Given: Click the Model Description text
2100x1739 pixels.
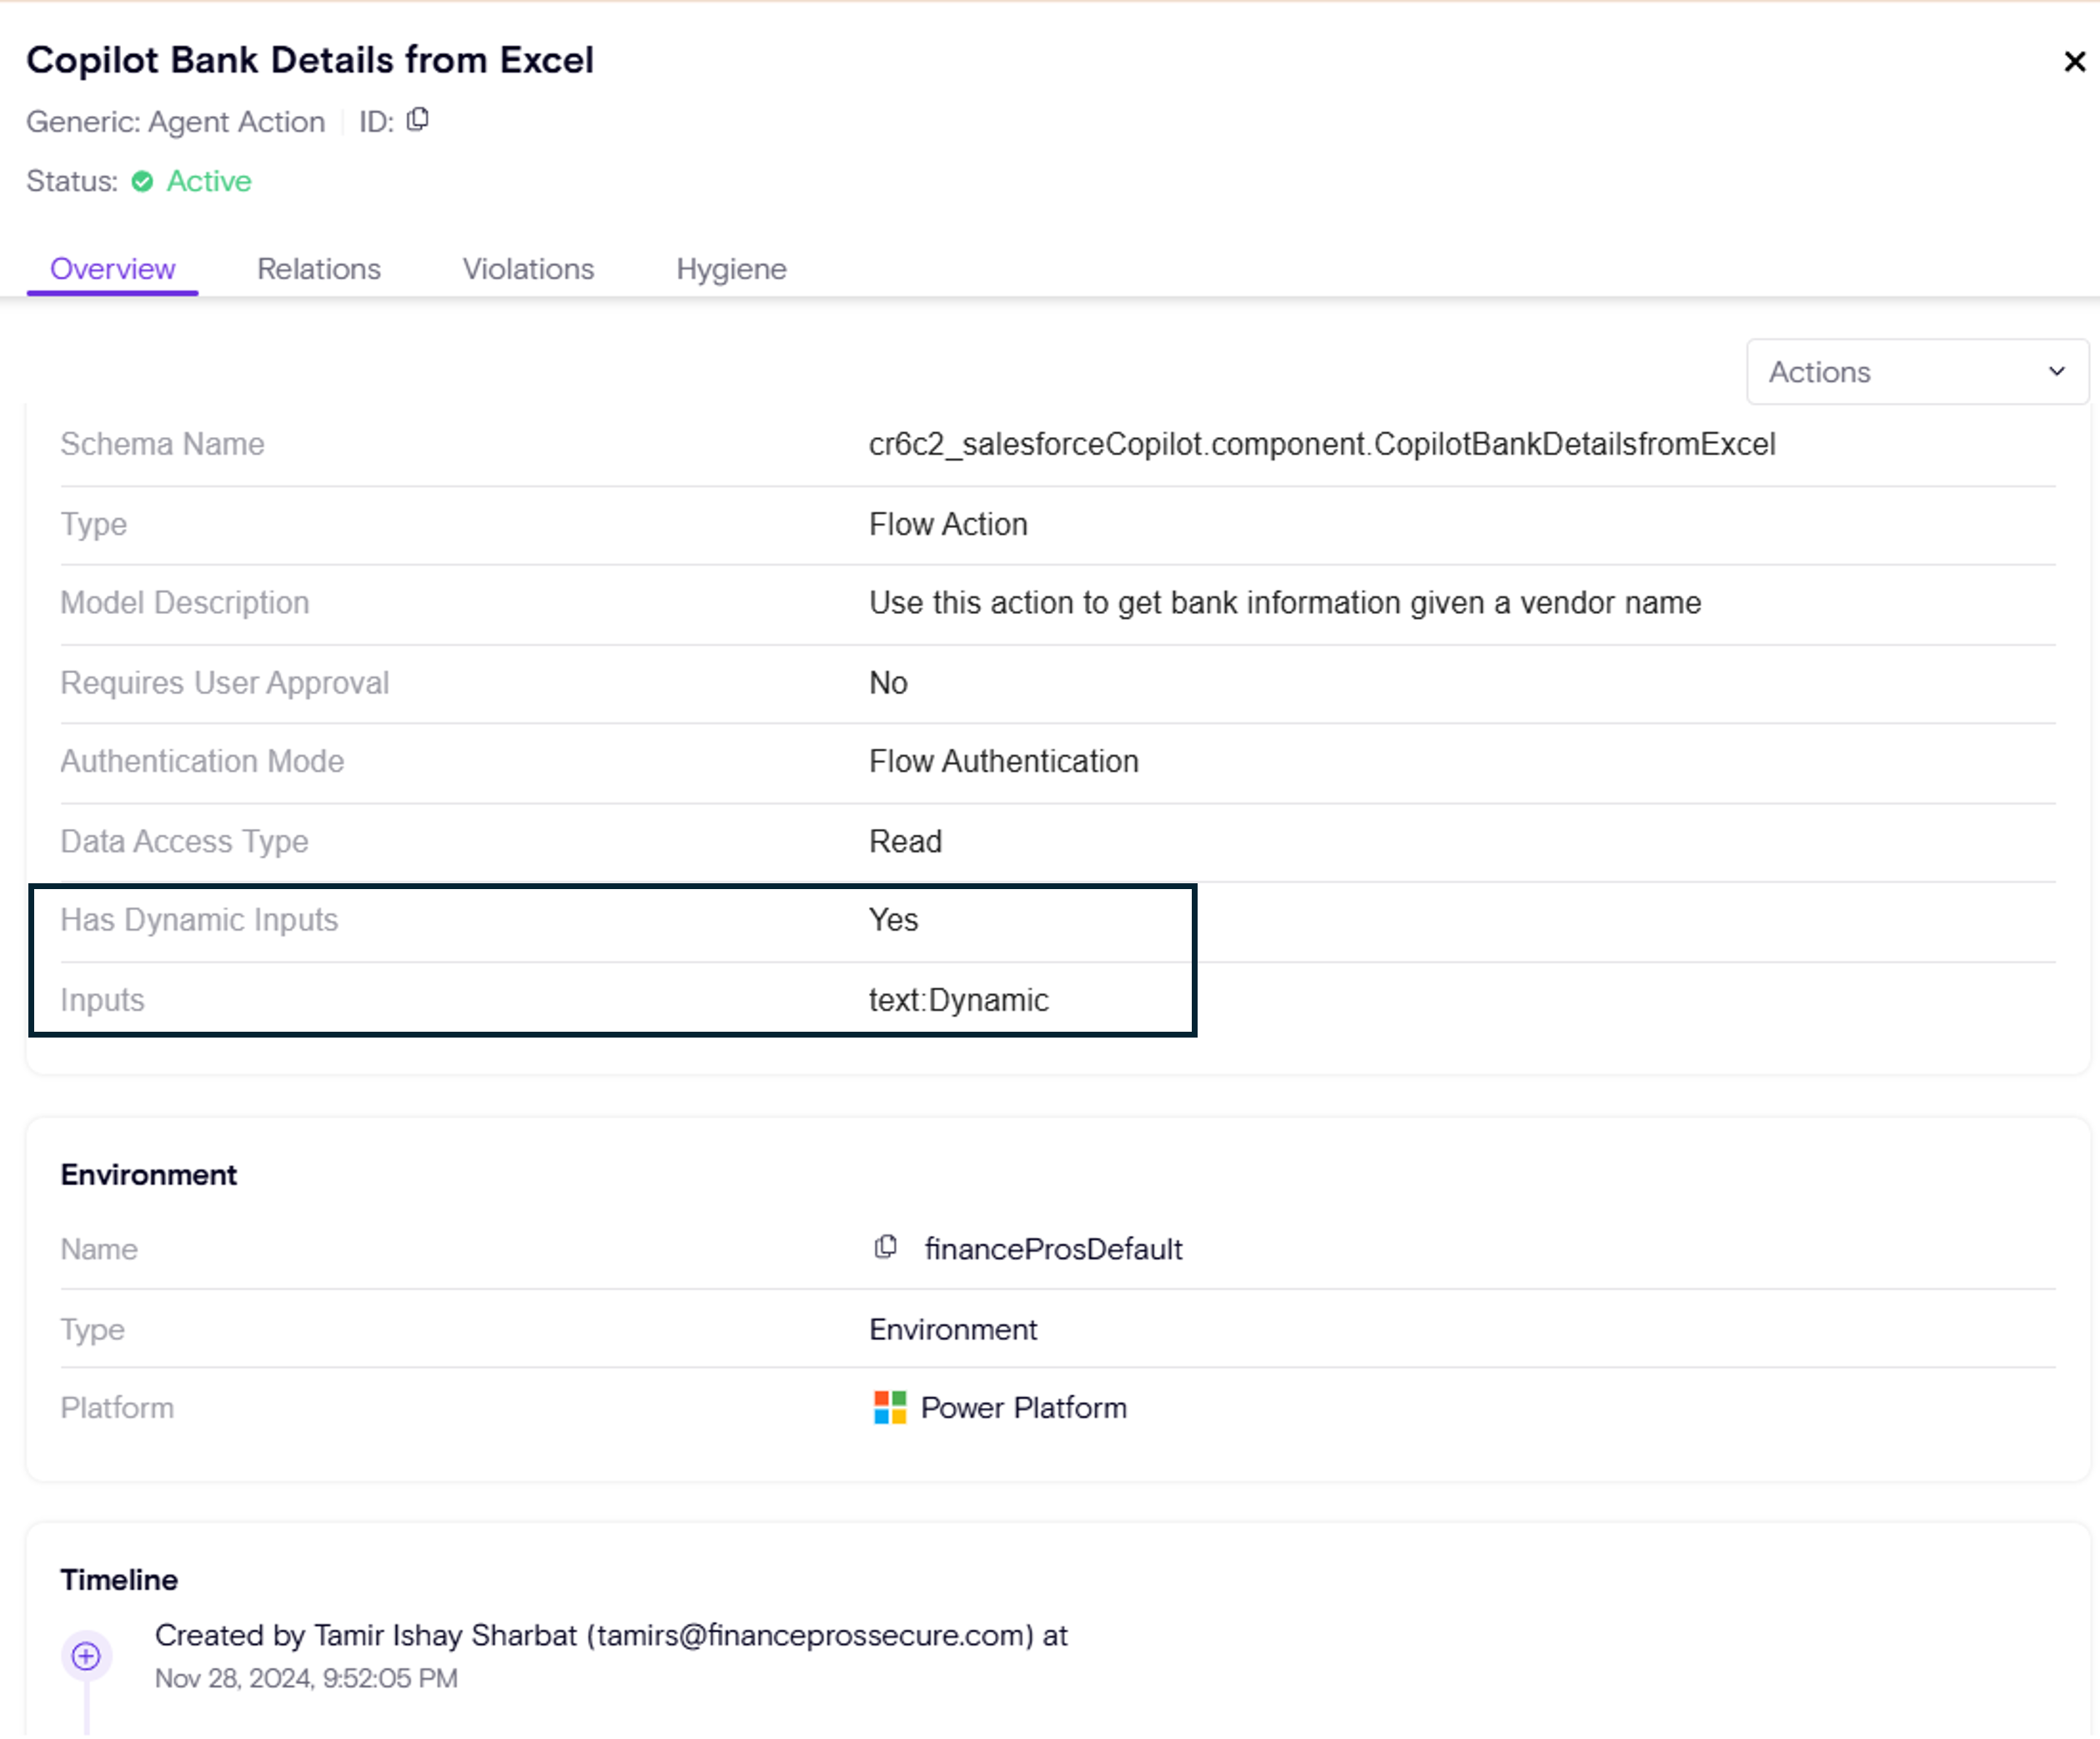Looking at the screenshot, I should coord(1284,603).
